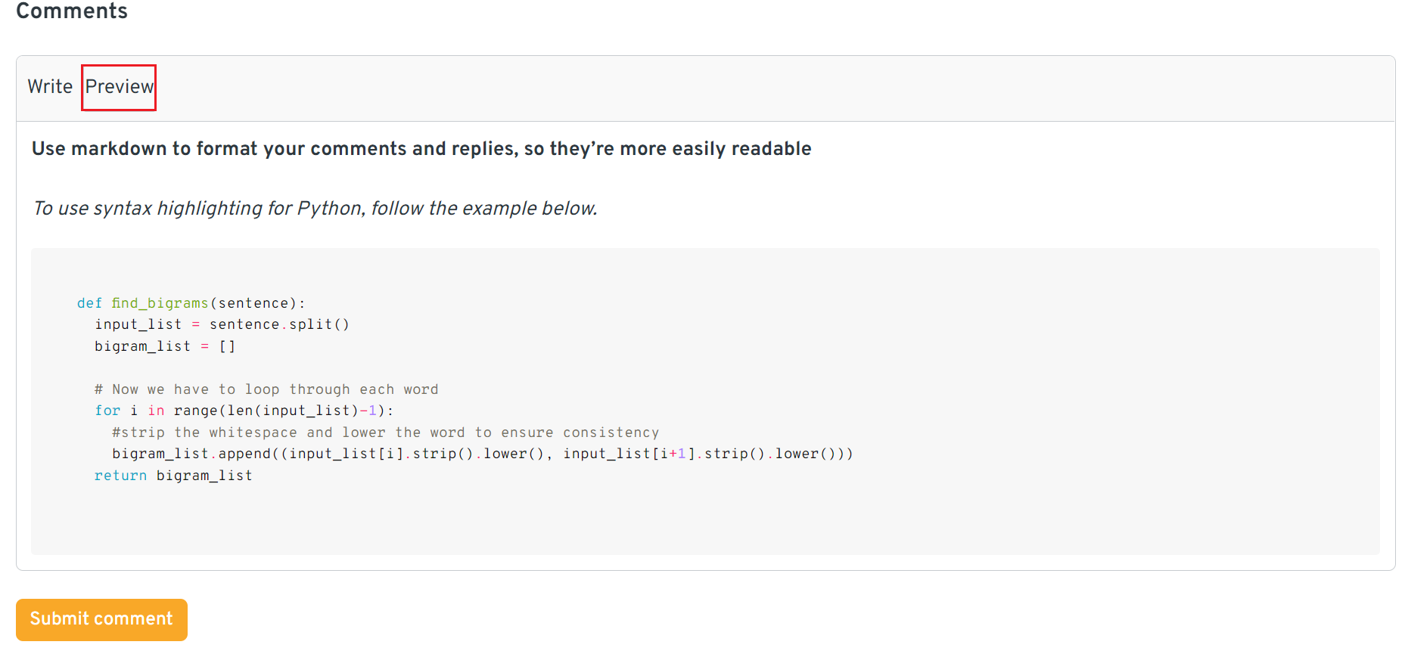This screenshot has height=654, width=1405.
Task: Click the '#strip the whitespace' comment line
Action: coord(385,432)
